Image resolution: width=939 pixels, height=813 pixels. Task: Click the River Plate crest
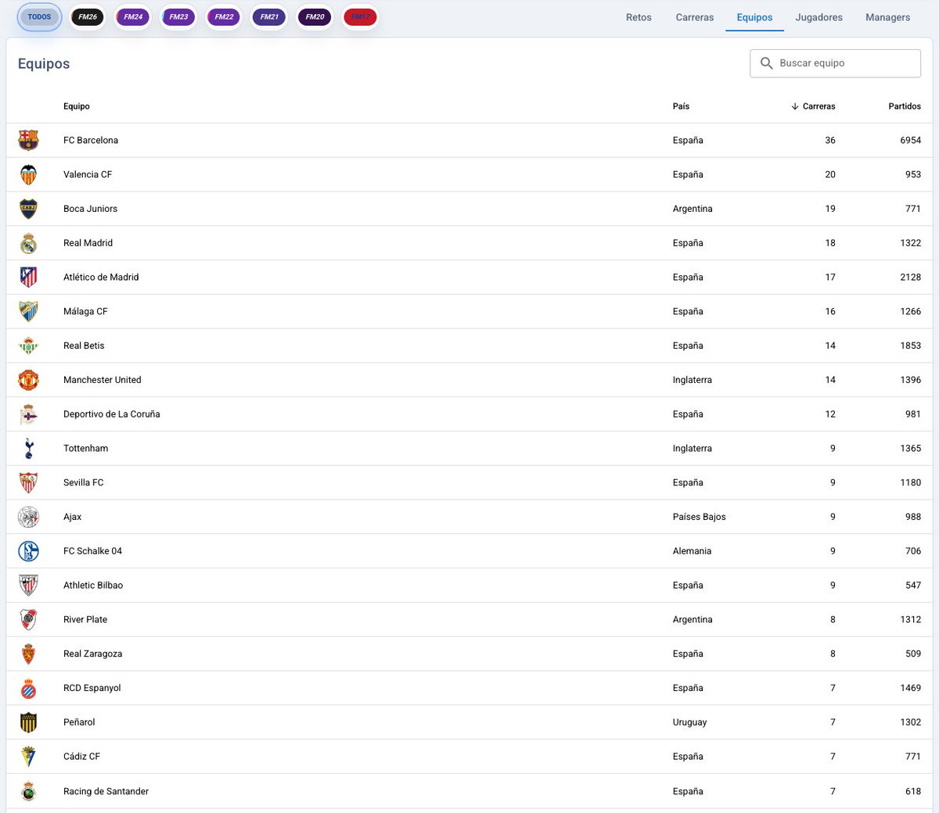point(28,619)
